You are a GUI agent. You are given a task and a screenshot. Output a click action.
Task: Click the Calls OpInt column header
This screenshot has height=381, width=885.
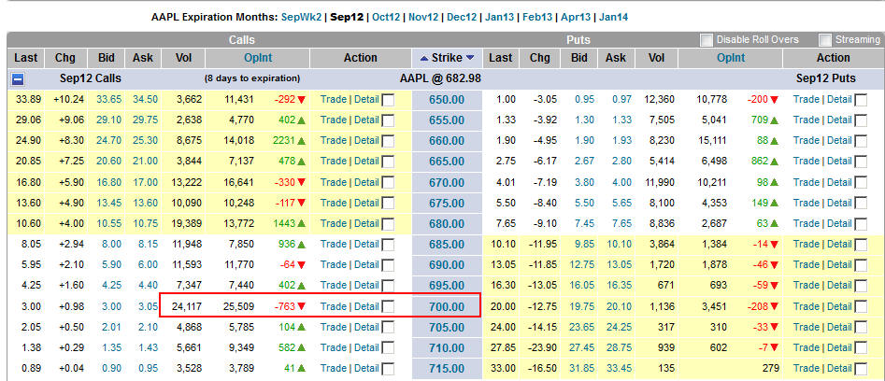[258, 58]
